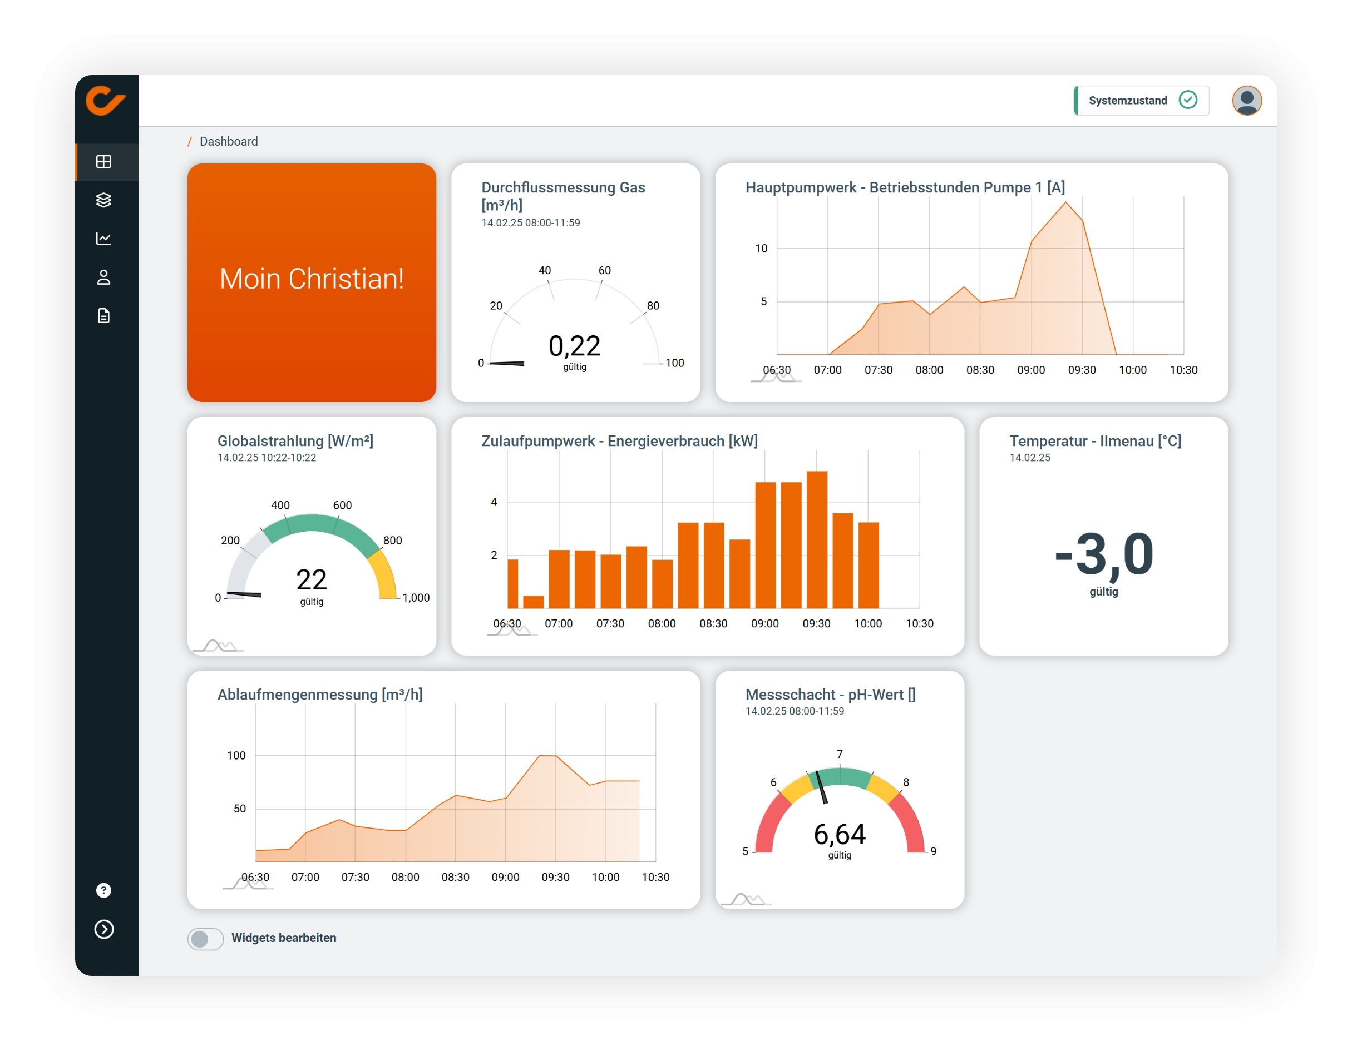
Task: Click trend curve icon in Globalstrahlung widget
Action: 219,646
